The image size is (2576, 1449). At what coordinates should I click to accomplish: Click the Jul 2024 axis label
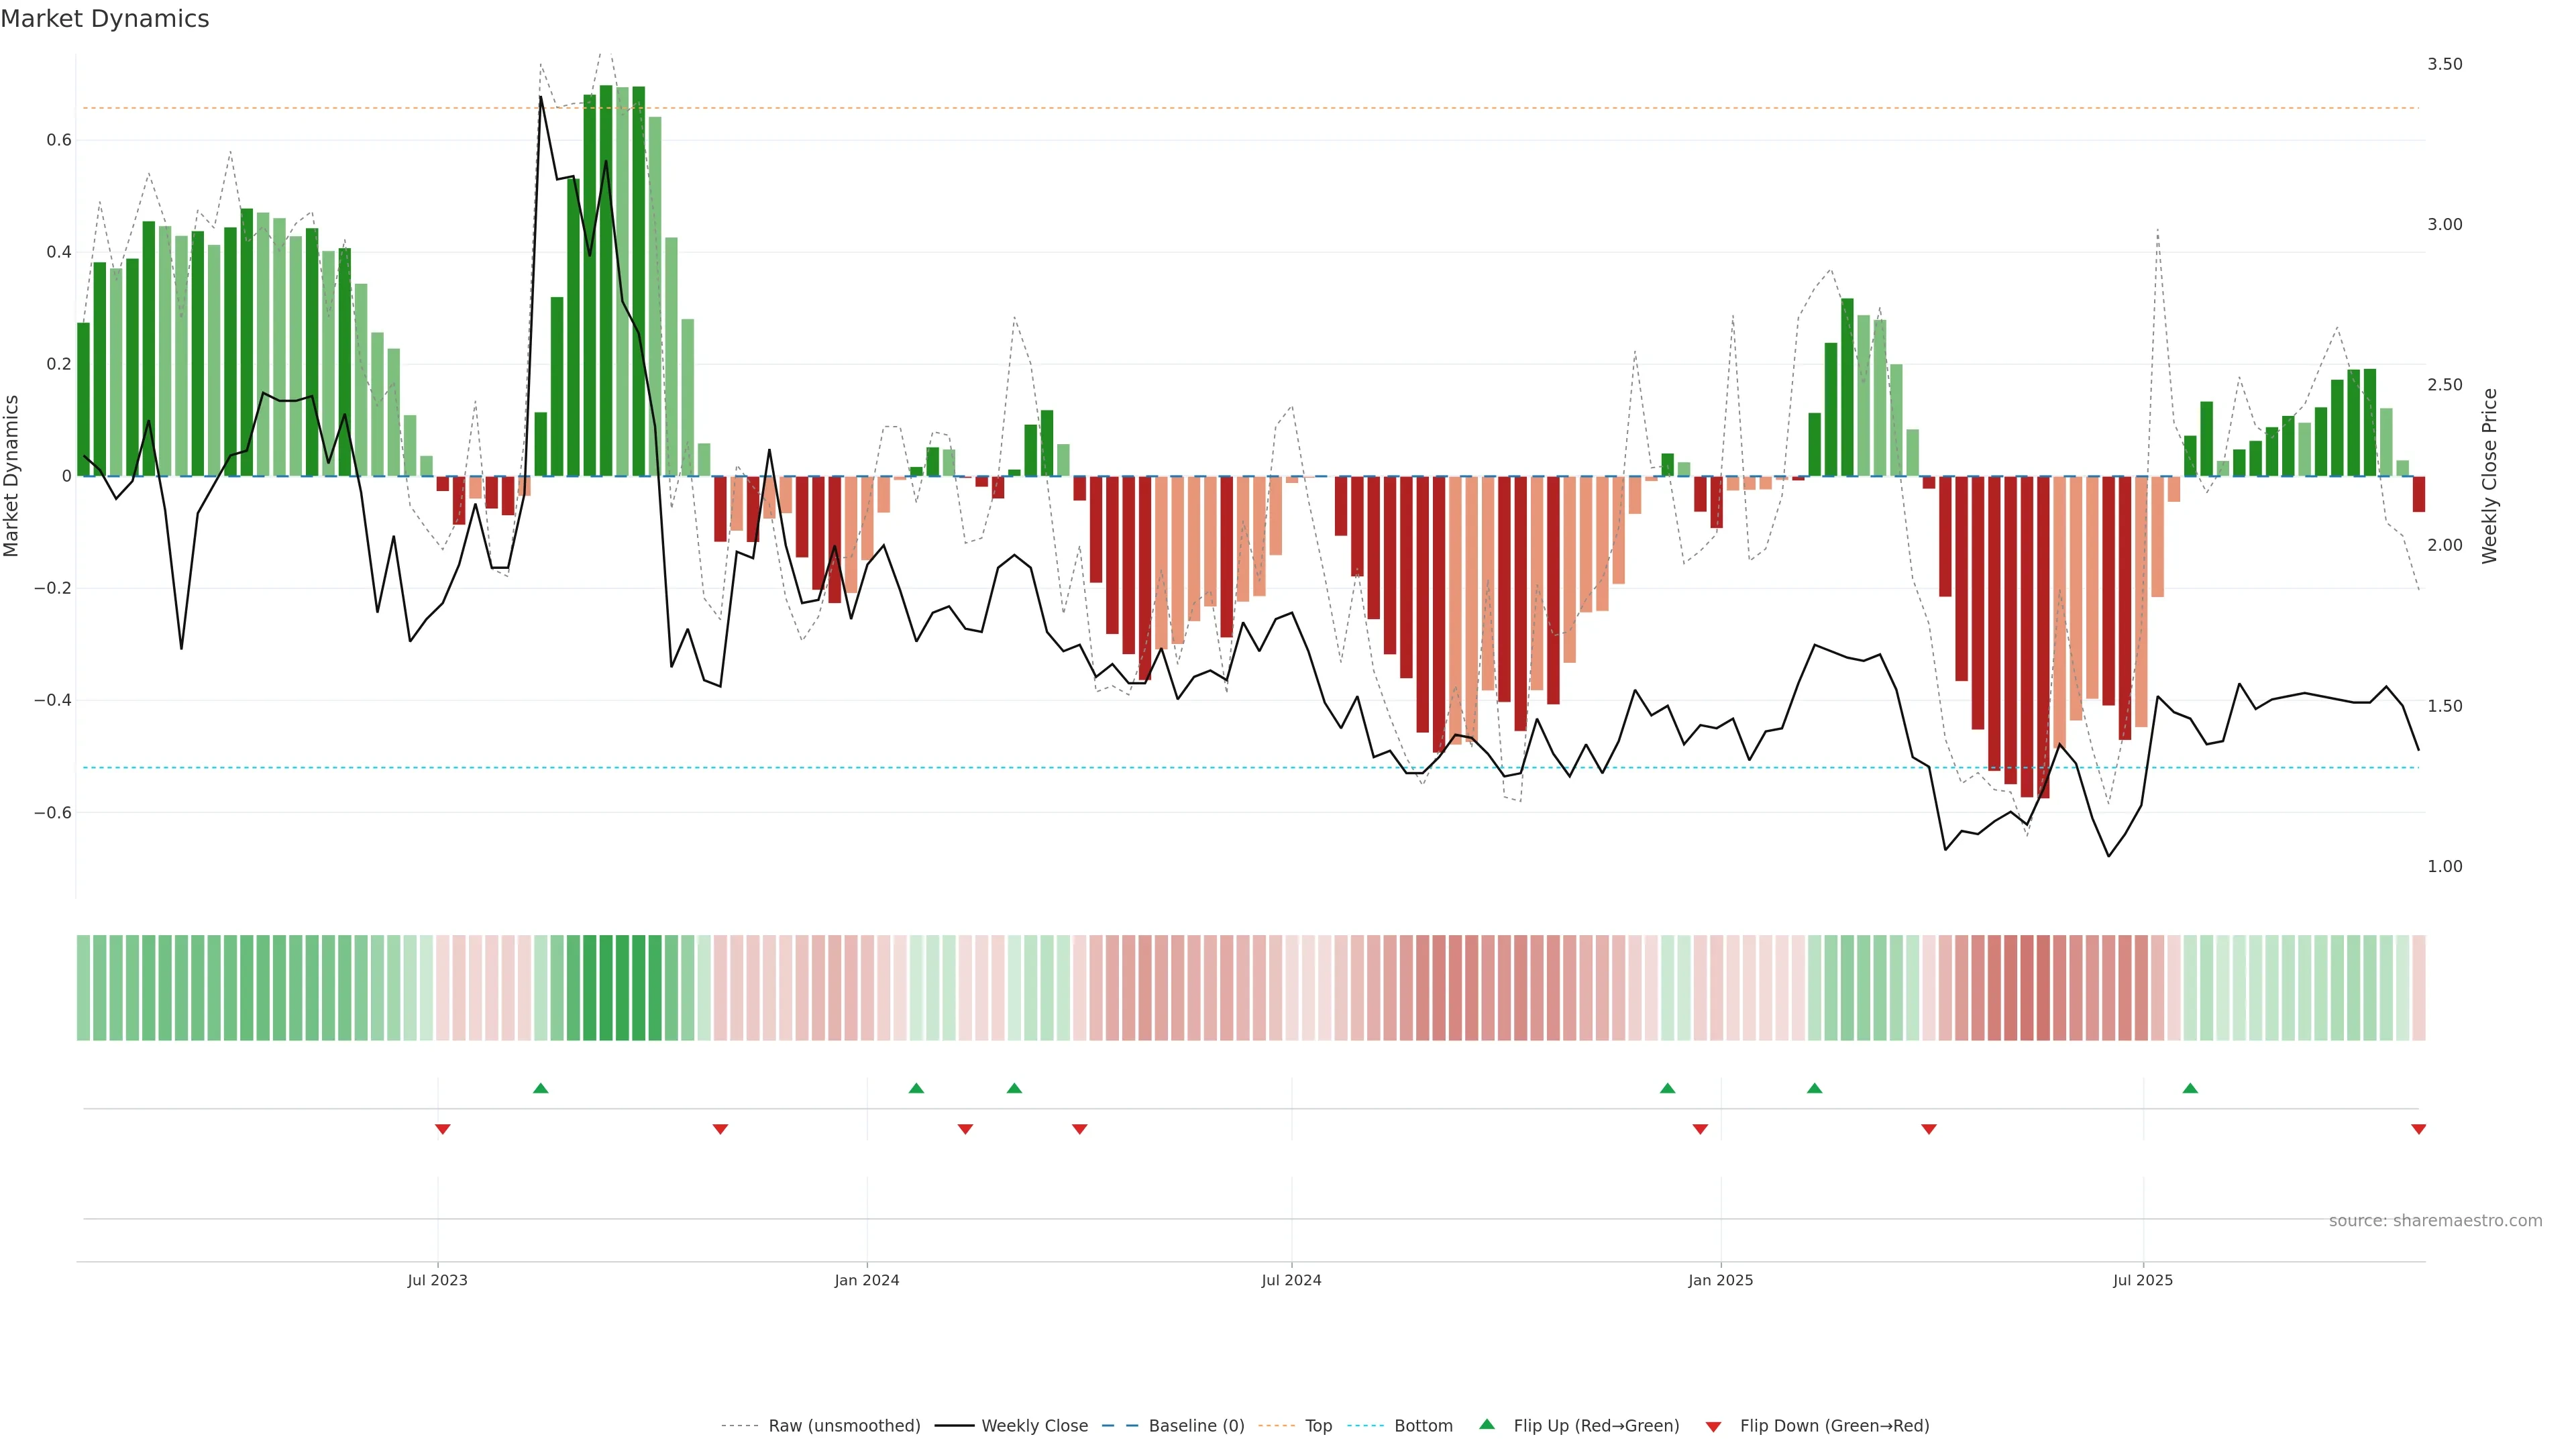pos(1291,1280)
